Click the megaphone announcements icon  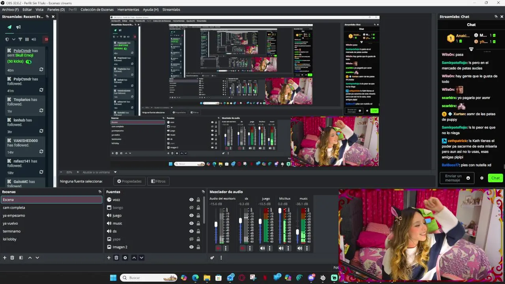tap(19, 27)
